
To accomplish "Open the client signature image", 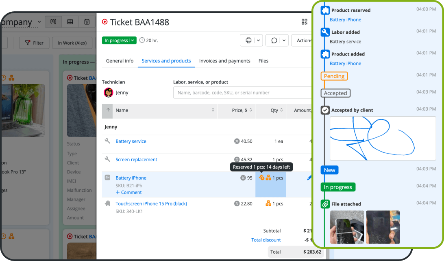I will 383,139.
